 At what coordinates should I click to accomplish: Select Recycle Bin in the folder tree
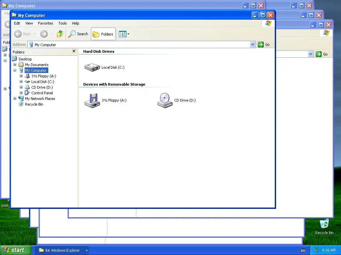[34, 104]
